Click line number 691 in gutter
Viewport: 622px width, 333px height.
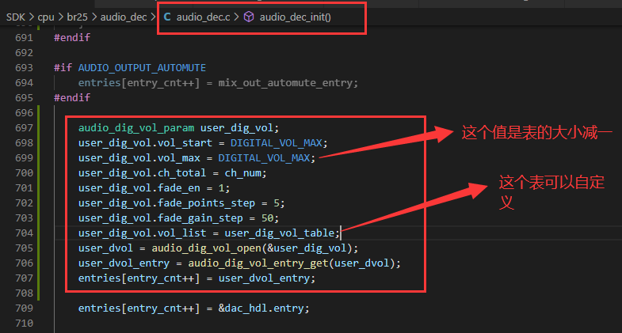pyautogui.click(x=25, y=38)
